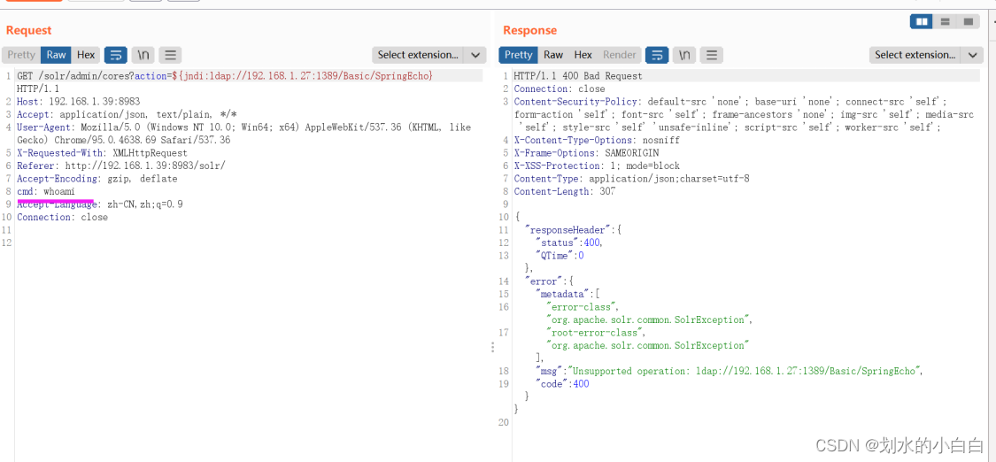The width and height of the screenshot is (996, 462).
Task: Click the "code":400 JSON line
Action: click(x=562, y=384)
